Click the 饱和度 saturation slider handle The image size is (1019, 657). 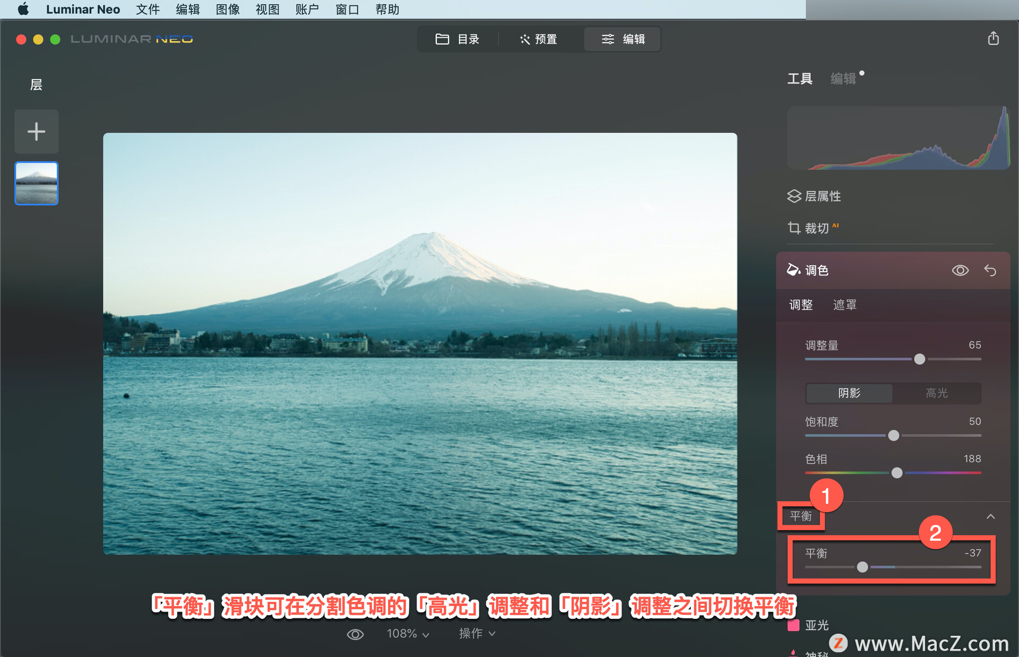pyautogui.click(x=894, y=436)
